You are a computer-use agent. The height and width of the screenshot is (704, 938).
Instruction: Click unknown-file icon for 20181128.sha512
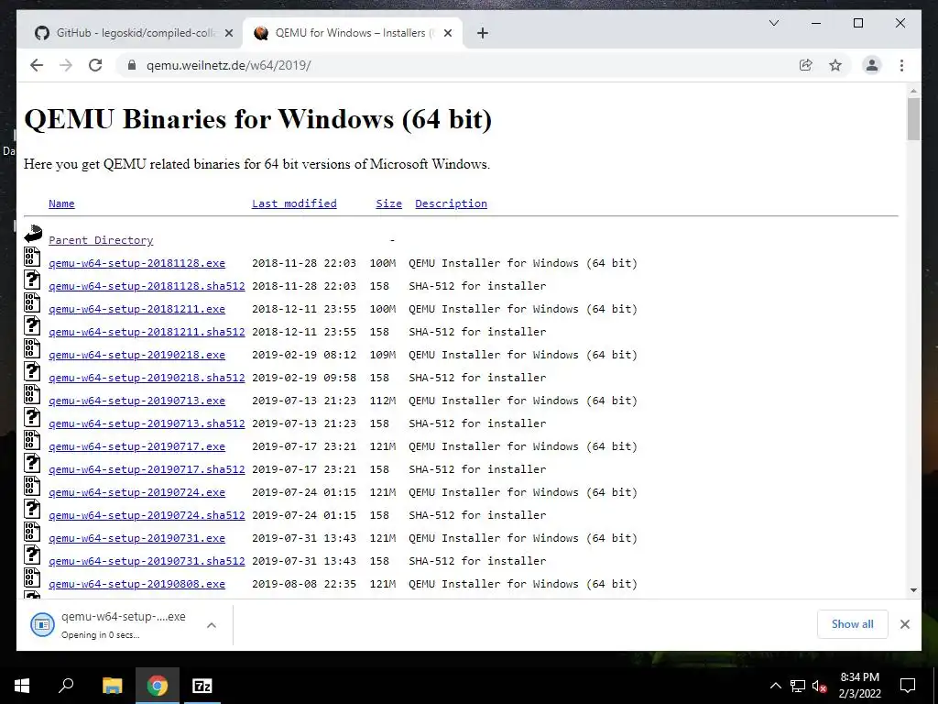[32, 280]
